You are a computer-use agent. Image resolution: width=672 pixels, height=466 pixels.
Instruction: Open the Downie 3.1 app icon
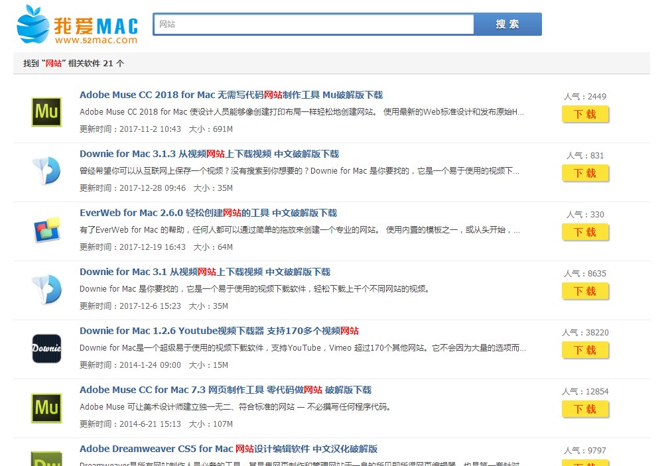click(x=46, y=288)
